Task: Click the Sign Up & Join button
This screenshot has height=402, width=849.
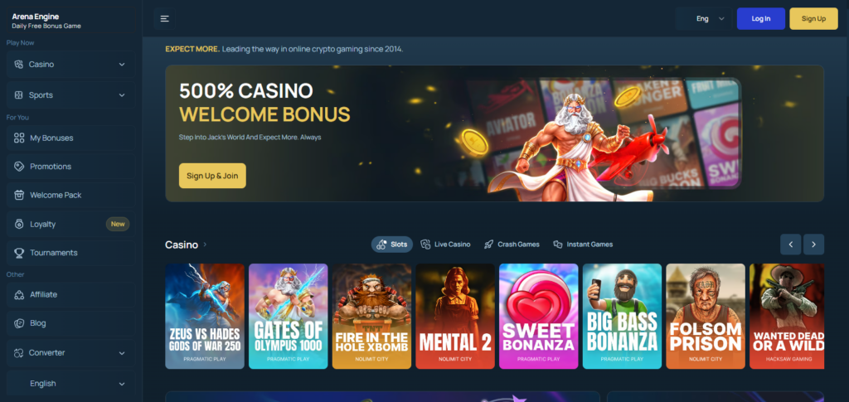Action: (x=212, y=176)
